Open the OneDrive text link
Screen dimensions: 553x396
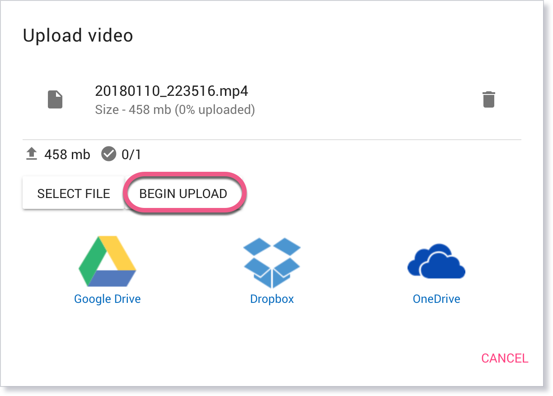pyautogui.click(x=436, y=299)
